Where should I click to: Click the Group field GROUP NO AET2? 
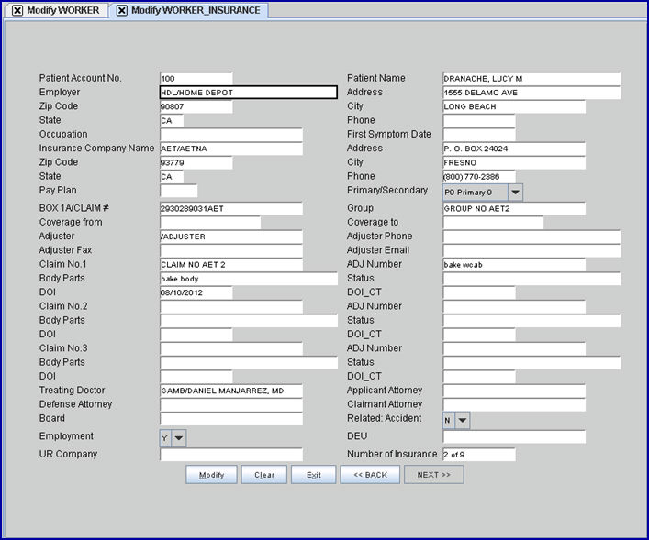pos(514,209)
